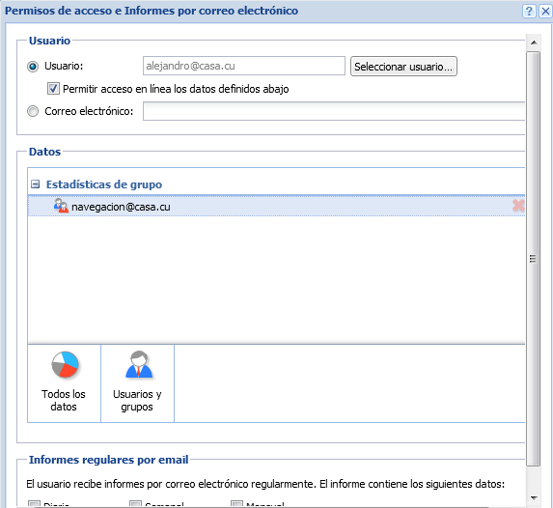Click the Usuarios y grupos label
The height and width of the screenshot is (508, 553).
coord(137,401)
